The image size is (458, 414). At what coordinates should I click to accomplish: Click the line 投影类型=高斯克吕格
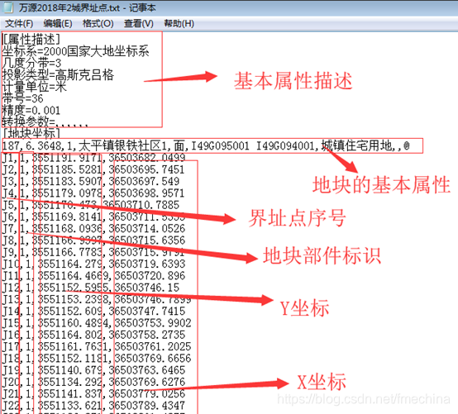(58, 75)
